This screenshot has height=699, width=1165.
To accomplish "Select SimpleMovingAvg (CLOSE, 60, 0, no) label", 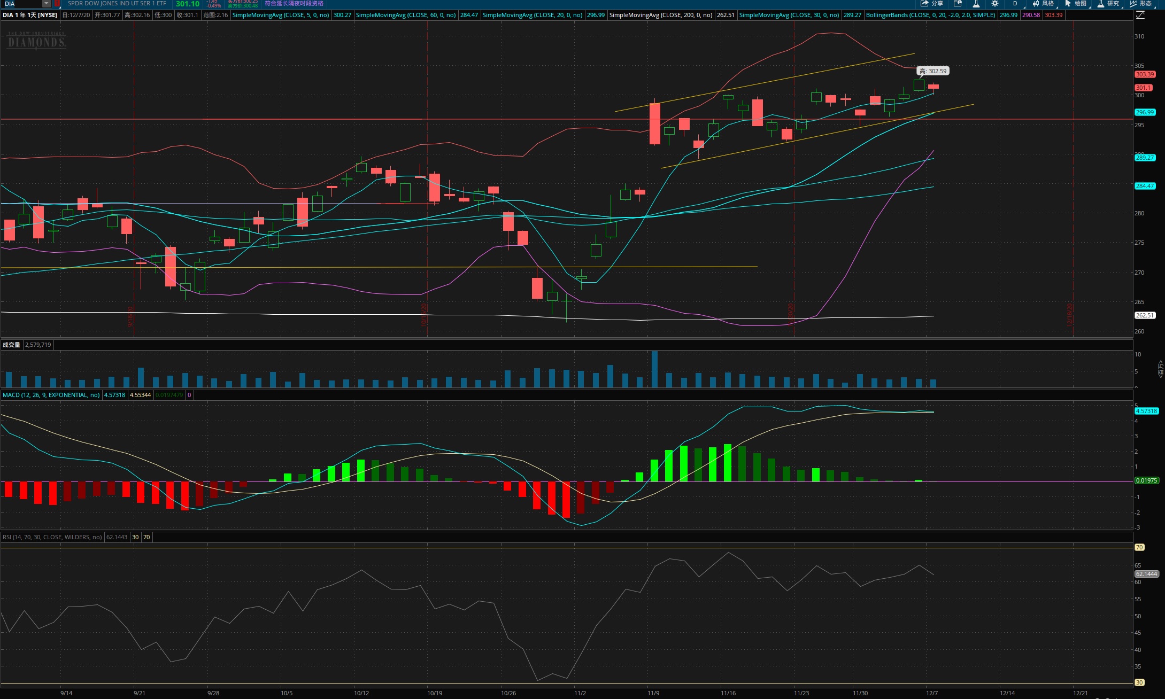I will coord(406,15).
